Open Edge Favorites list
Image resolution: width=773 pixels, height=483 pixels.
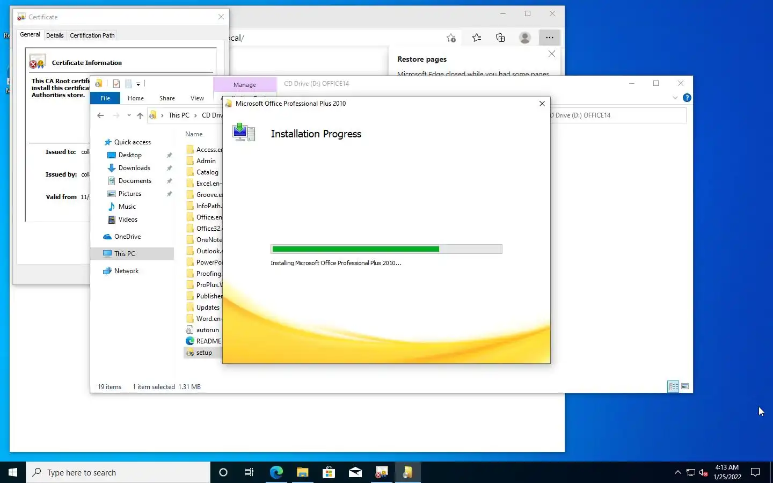tap(476, 38)
